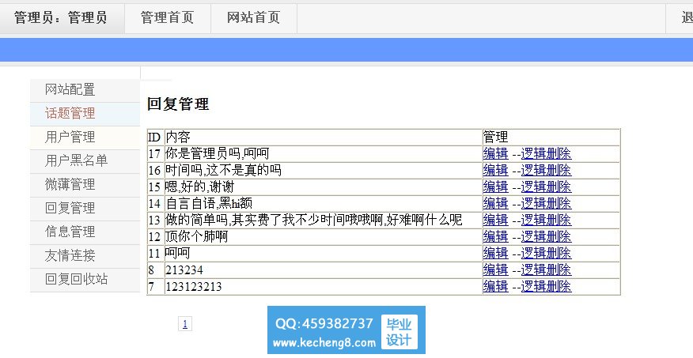Logically delete reply 213234
Image resolution: width=693 pixels, height=358 pixels.
click(x=547, y=269)
